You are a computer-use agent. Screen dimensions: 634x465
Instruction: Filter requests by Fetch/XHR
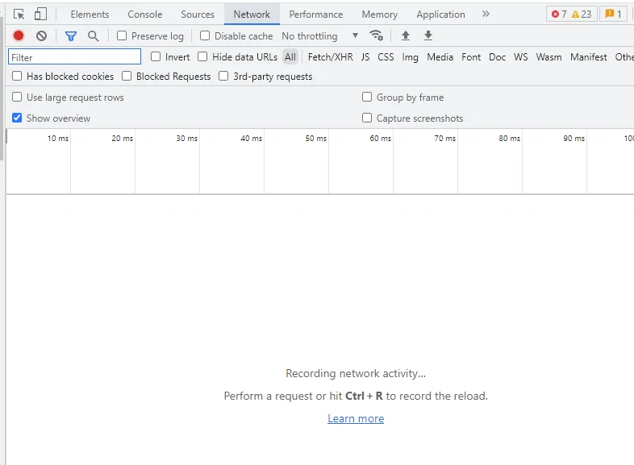tap(331, 57)
